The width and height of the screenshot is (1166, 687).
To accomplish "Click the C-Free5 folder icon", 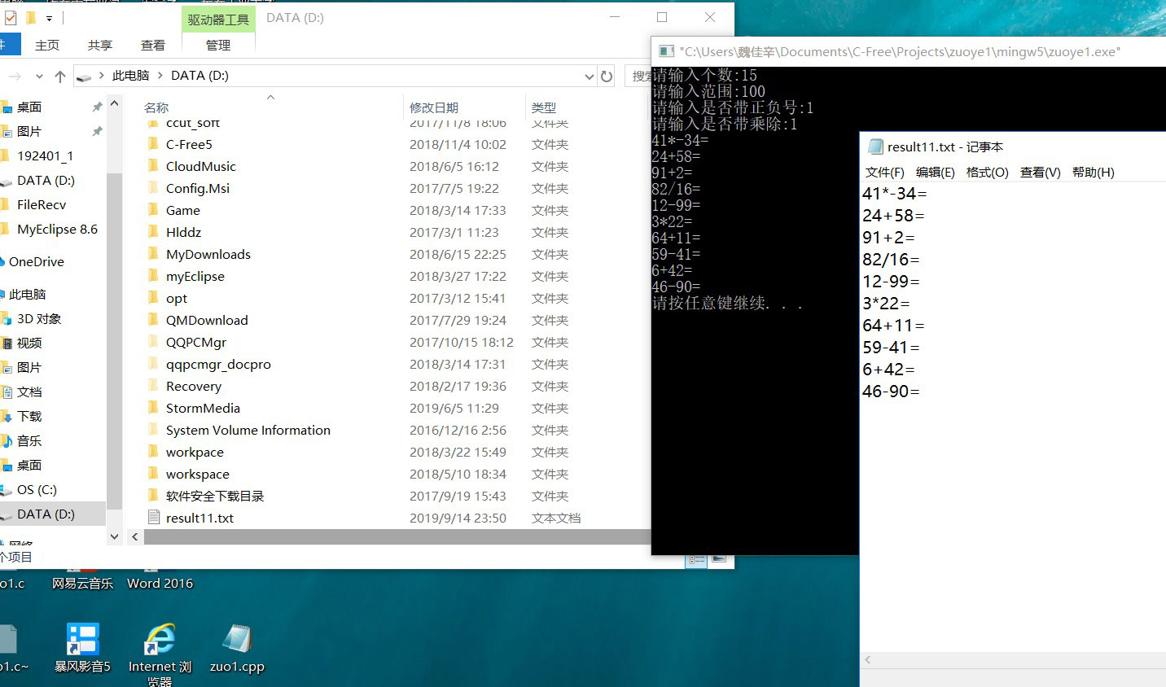I will [153, 144].
